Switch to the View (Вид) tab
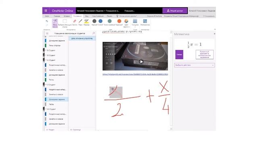Screen dimensions: 258x145 point(87,16)
